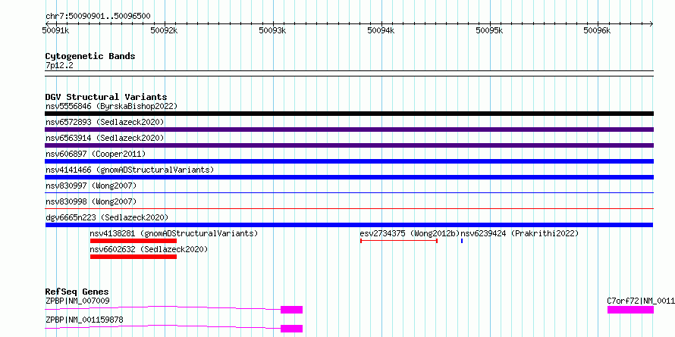Open nsv4141466 (gnomADStructuralVariants) label
675x337 pixels.
coord(130,170)
